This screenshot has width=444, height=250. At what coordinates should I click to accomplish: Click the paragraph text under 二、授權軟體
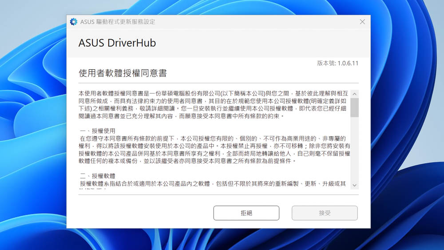213,183
